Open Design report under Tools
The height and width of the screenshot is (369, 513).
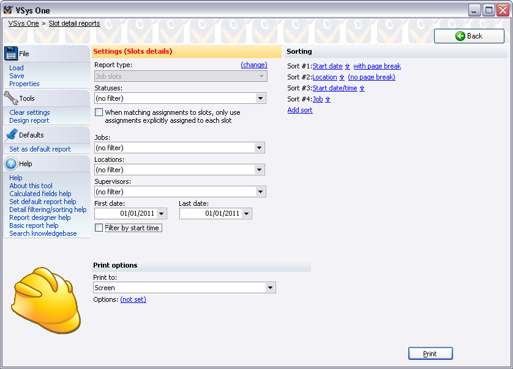tap(29, 120)
